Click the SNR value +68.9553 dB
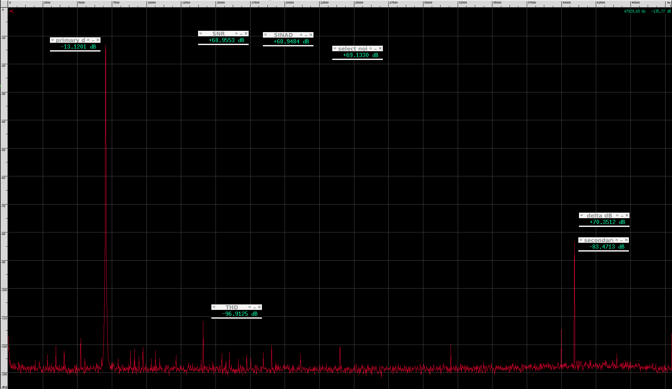This screenshot has width=672, height=389. point(226,41)
